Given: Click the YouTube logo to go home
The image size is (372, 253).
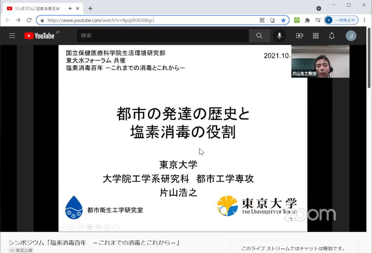Looking at the screenshot, I should point(40,36).
